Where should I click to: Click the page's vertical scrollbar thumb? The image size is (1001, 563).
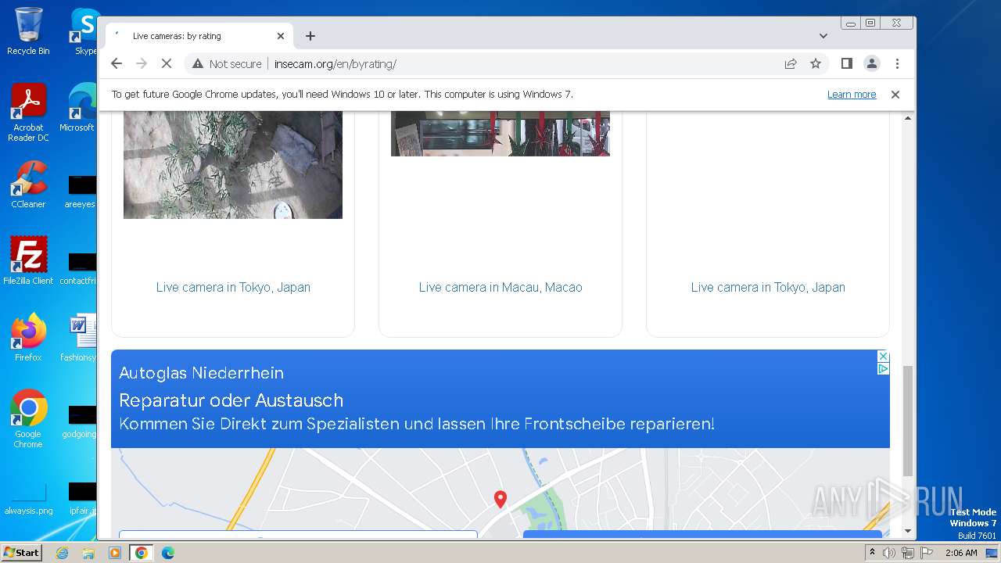pos(908,421)
